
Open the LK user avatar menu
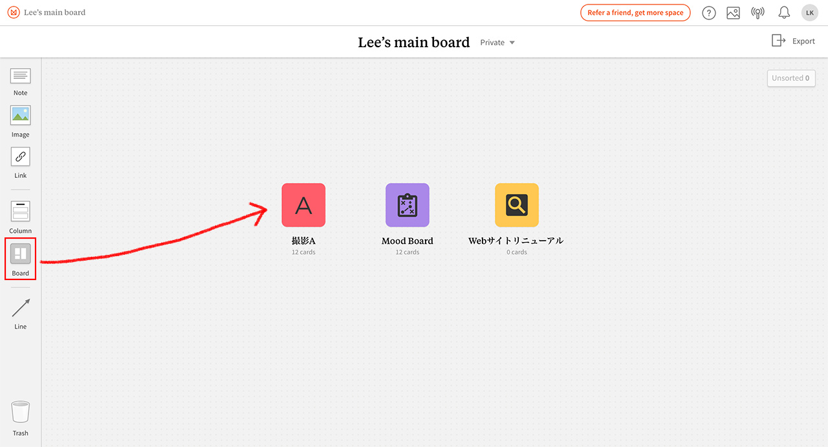pyautogui.click(x=810, y=13)
